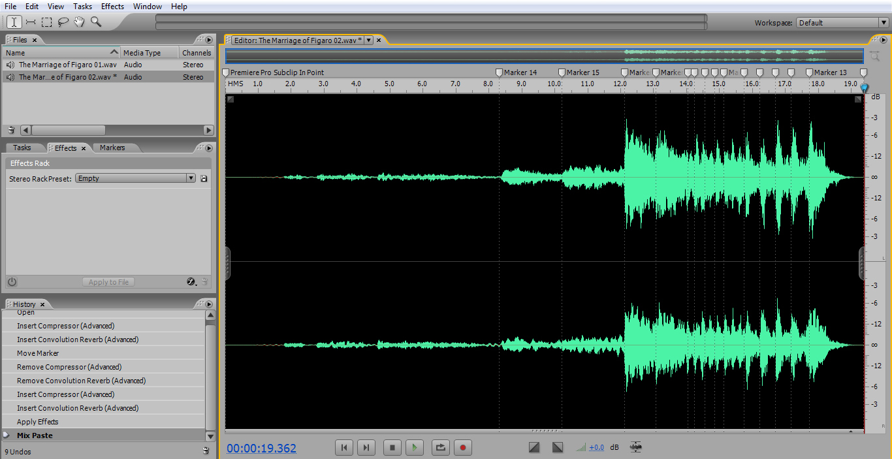Toggle the Effects Rack power button
892x459 pixels.
[x=12, y=281]
